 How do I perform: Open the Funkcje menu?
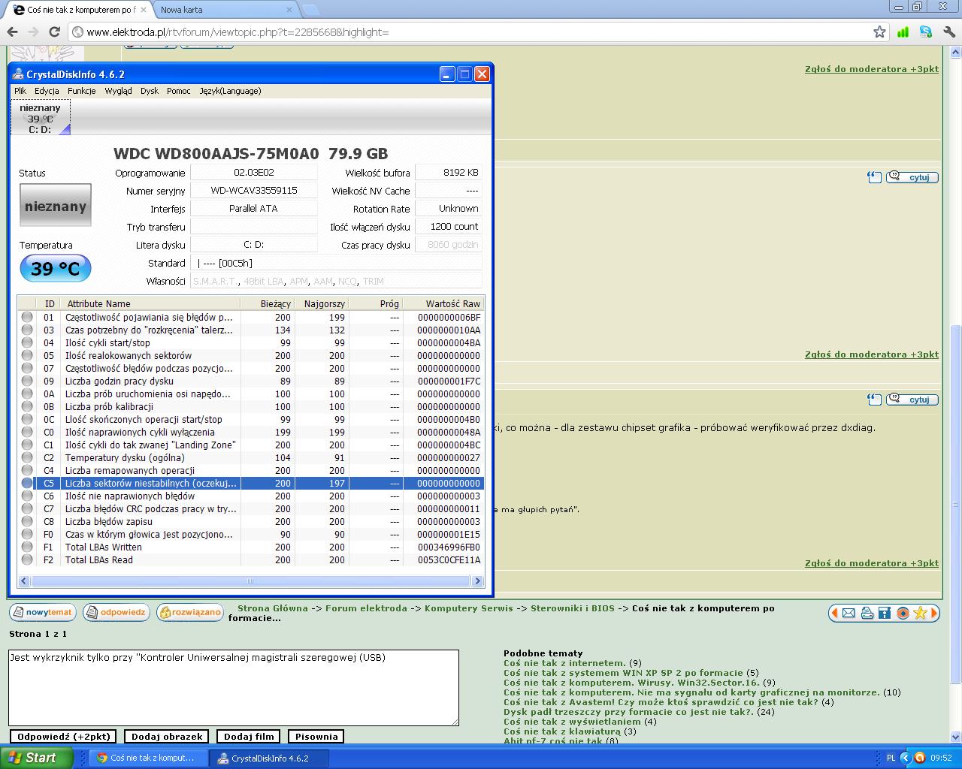click(82, 91)
